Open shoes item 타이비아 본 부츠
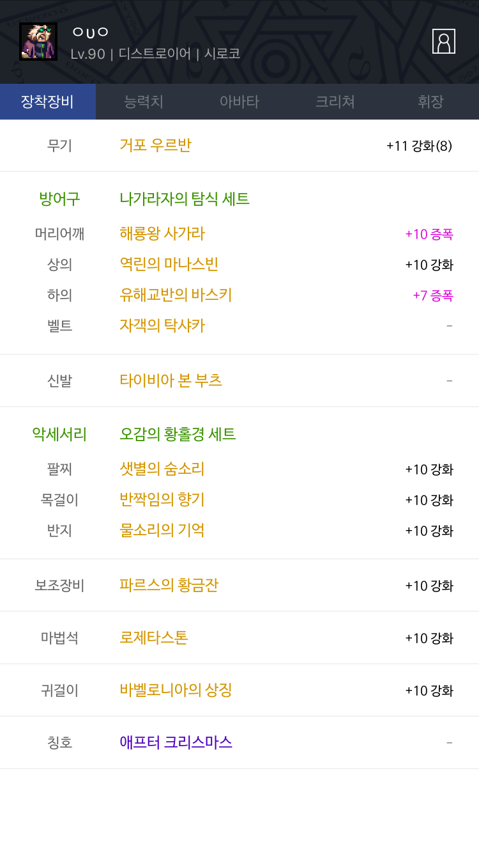The height and width of the screenshot is (853, 479). [171, 380]
